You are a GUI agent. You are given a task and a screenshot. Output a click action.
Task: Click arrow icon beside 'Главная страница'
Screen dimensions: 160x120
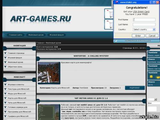click(x=5, y=53)
